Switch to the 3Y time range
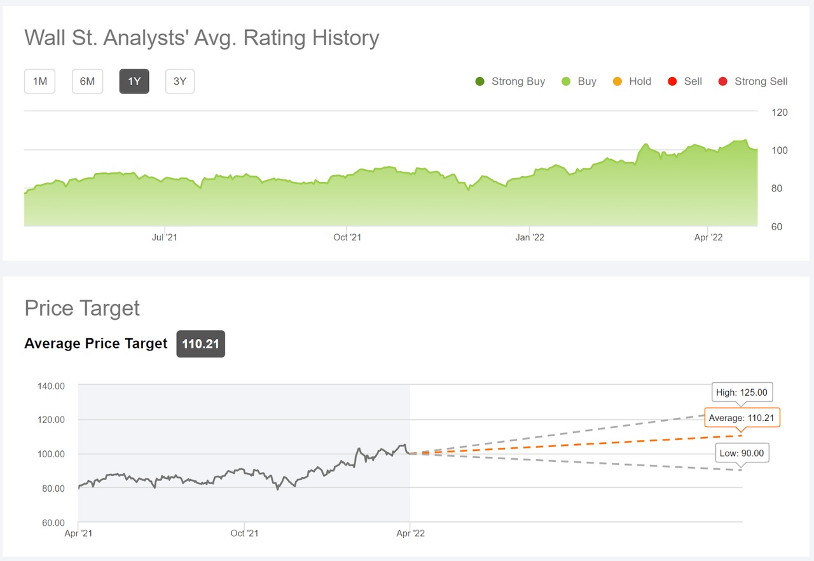The image size is (814, 561). [x=179, y=81]
